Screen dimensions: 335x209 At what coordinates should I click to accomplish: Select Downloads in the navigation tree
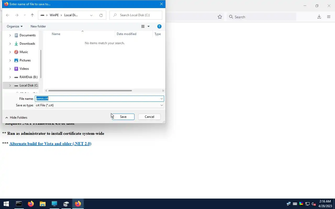27,44
